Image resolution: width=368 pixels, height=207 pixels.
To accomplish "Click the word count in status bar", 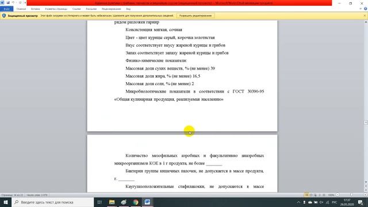I will click(x=37, y=195).
